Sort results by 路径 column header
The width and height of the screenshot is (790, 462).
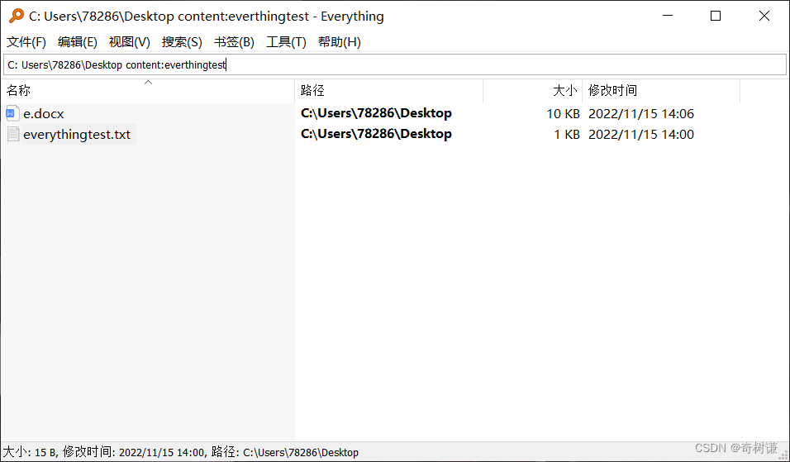[x=389, y=91]
